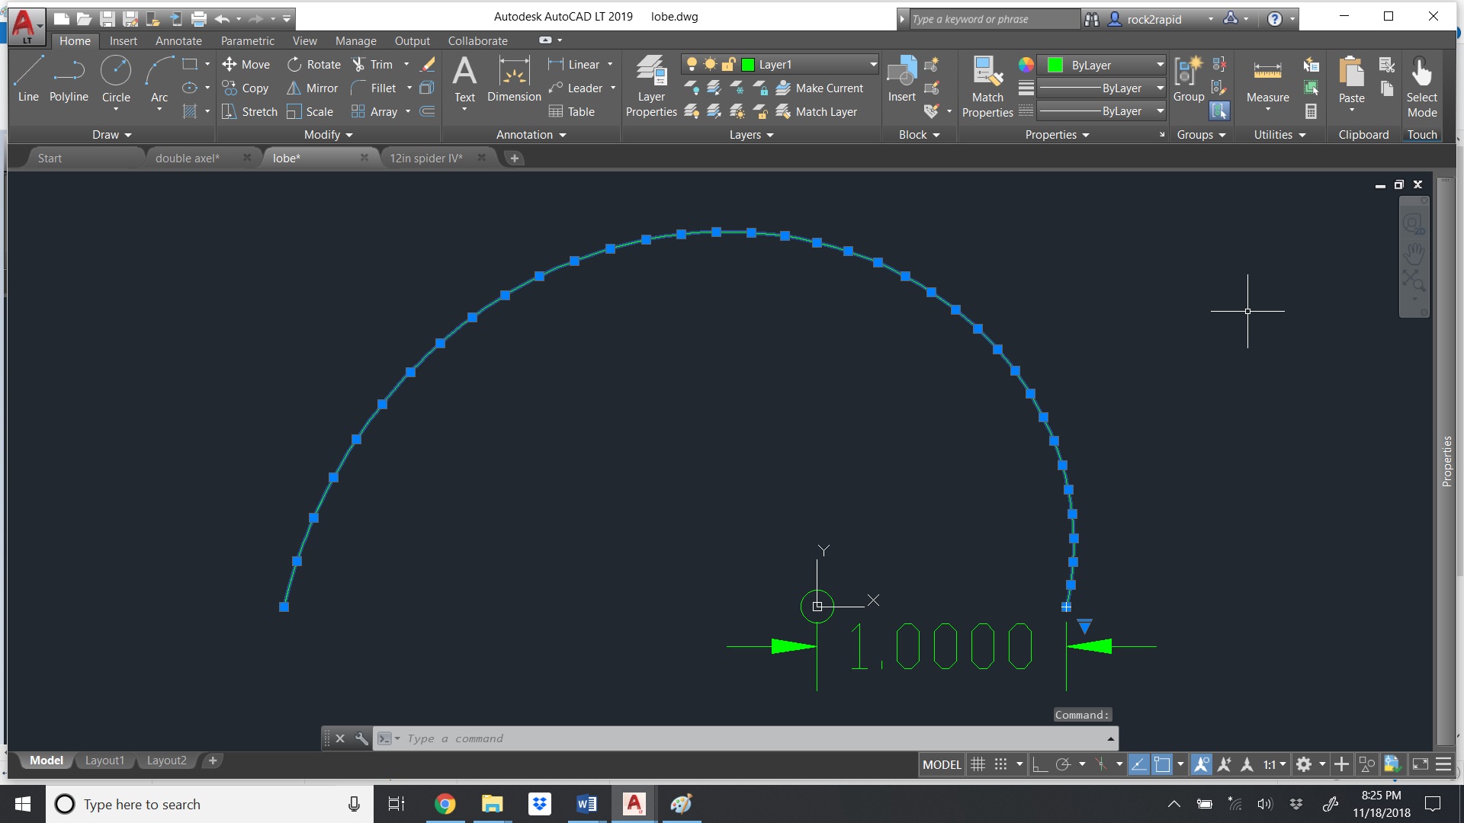Click Make Current layer button
1464x823 pixels.
(x=820, y=88)
